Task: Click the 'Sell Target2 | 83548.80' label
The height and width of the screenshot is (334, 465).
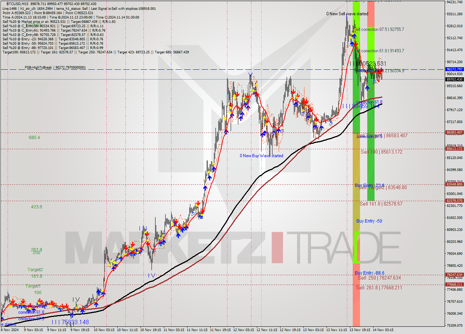Action: coord(383,188)
